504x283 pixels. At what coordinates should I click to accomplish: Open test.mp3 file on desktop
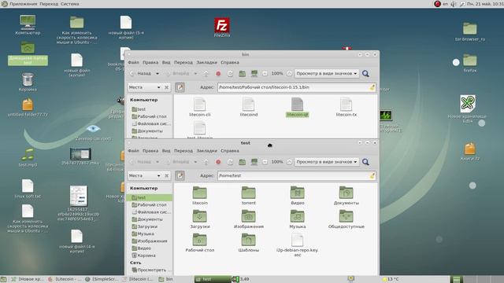tap(28, 157)
